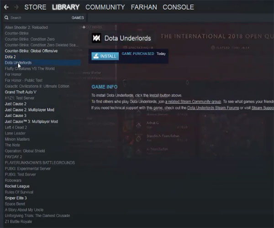
Task: Select Counter-Strike in the games list
Action: pyautogui.click(x=16, y=33)
